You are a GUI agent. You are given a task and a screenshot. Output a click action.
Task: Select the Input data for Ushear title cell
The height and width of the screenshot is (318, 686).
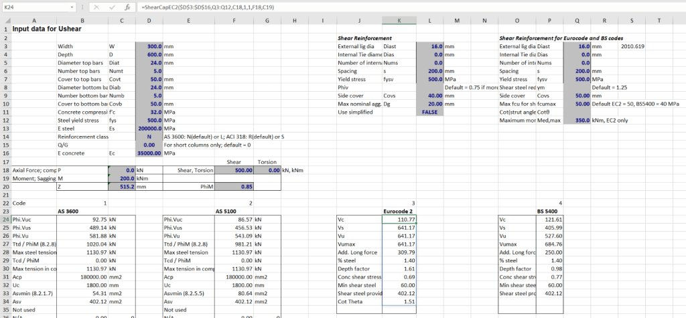pos(47,29)
